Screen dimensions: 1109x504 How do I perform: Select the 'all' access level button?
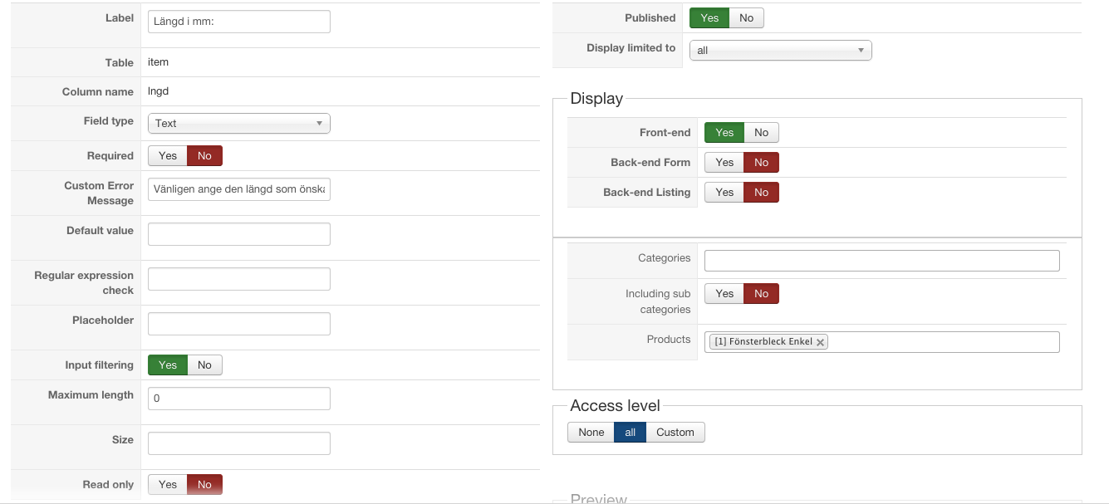[x=630, y=433]
